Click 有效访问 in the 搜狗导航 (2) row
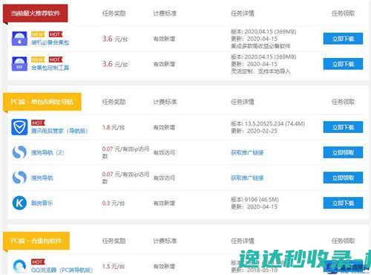This screenshot has height=275, width=371. click(164, 152)
